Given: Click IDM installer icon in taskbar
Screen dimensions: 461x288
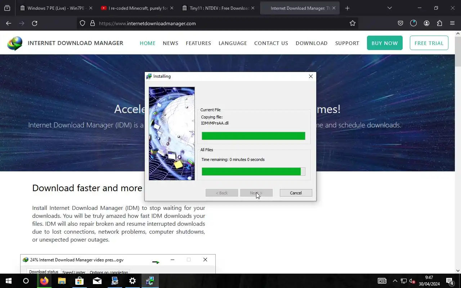Looking at the screenshot, I should (150, 281).
